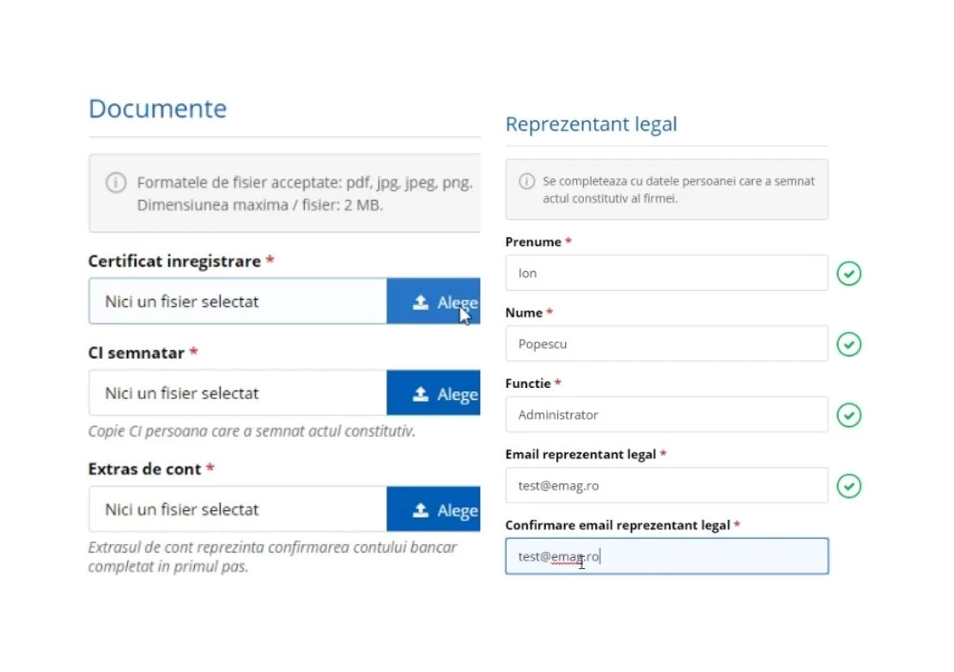Click Alege button for CI semnatar

(433, 393)
